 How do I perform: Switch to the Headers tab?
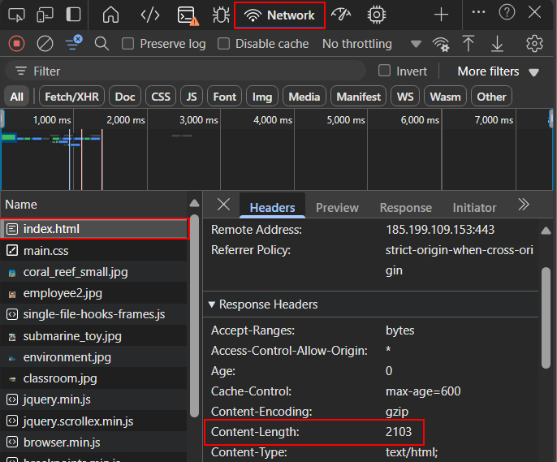click(272, 207)
